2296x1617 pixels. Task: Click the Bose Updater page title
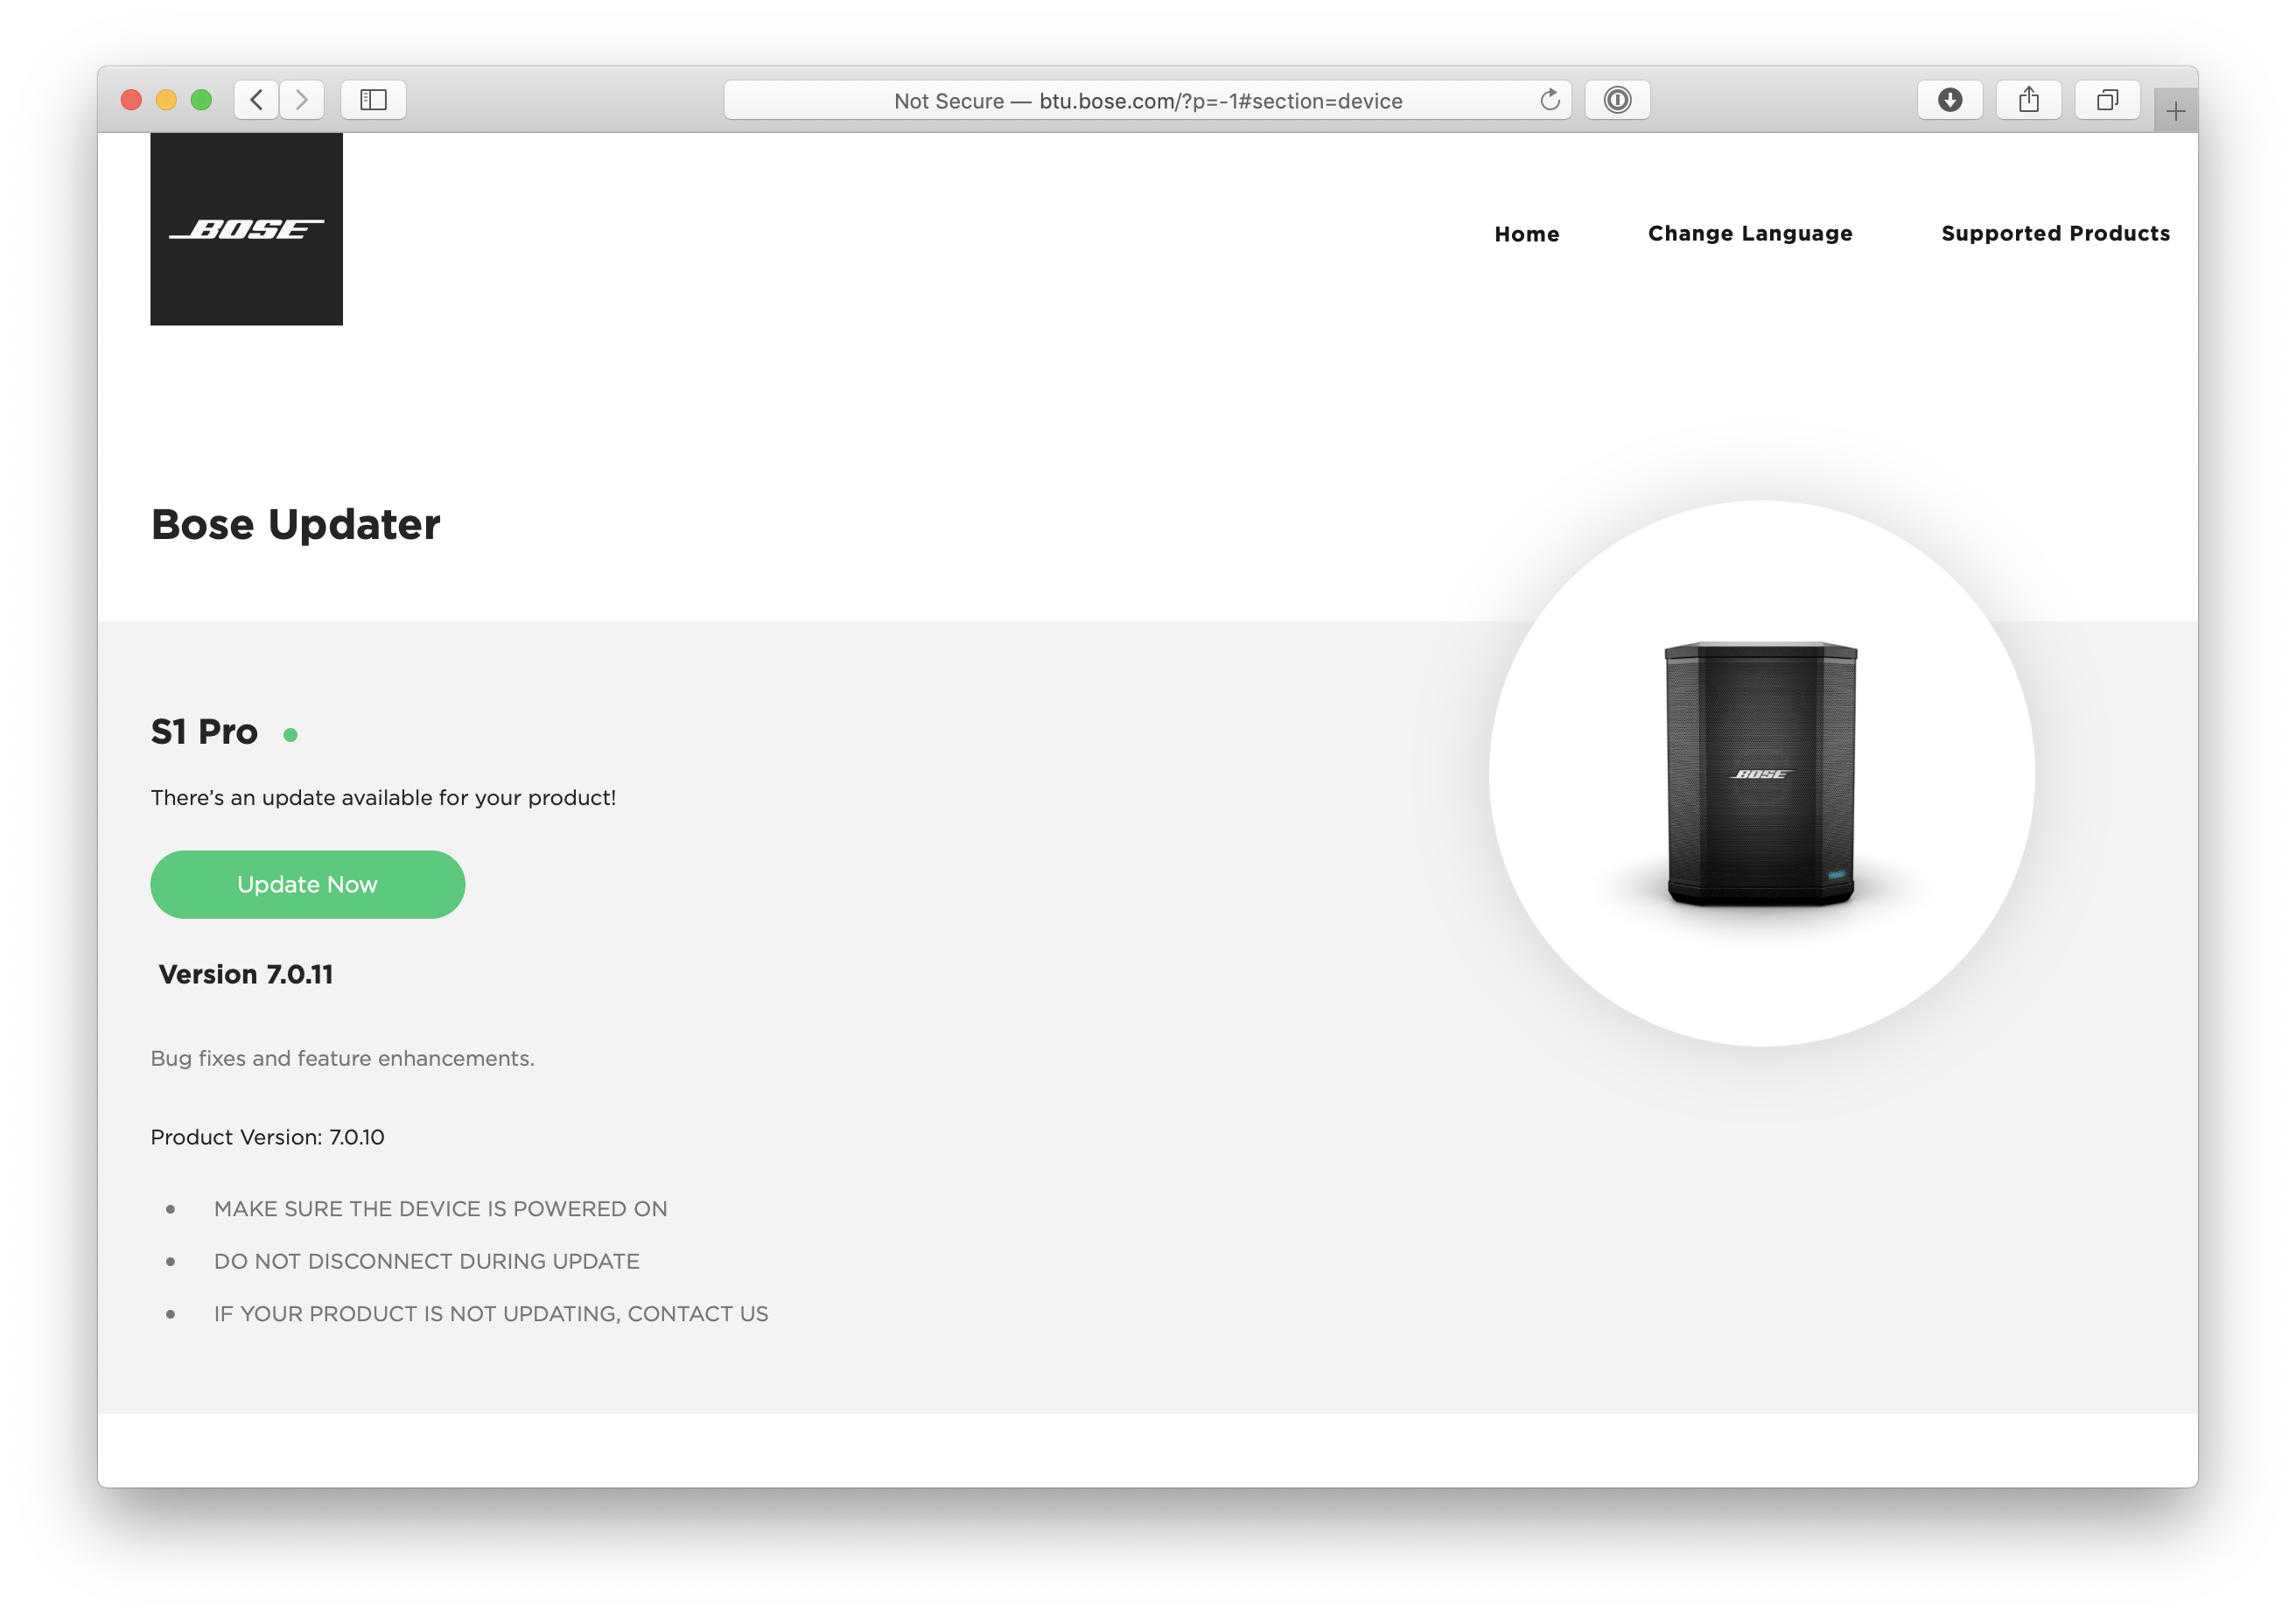[x=295, y=524]
